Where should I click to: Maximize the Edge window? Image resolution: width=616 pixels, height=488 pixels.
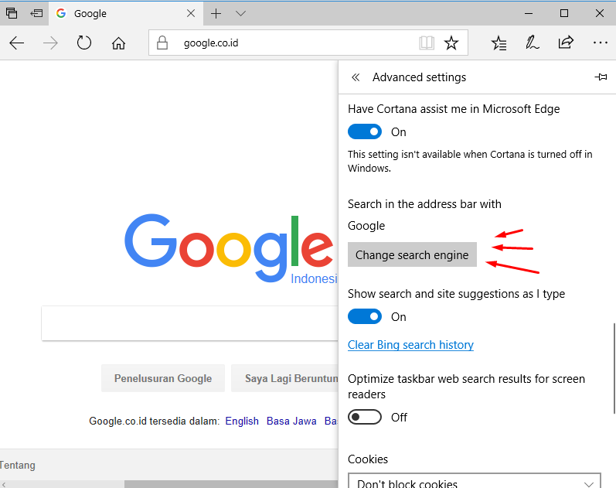click(564, 13)
